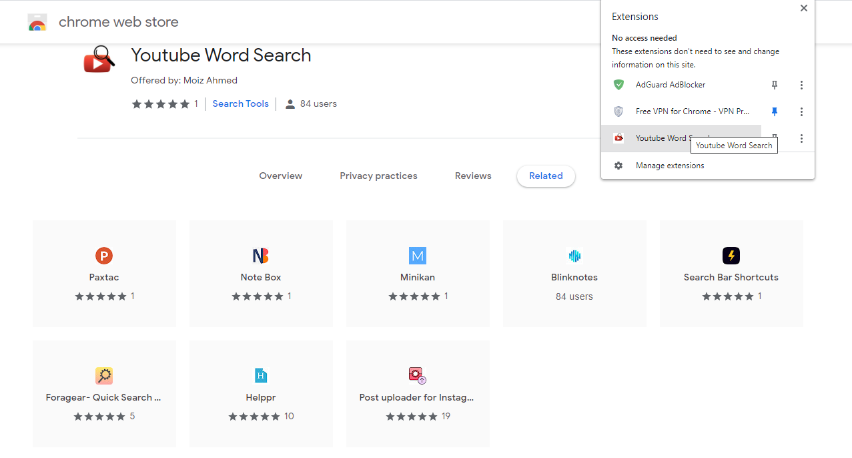Viewport: 852px width, 458px height.
Task: Click the Extensions popup heading
Action: coord(635,17)
